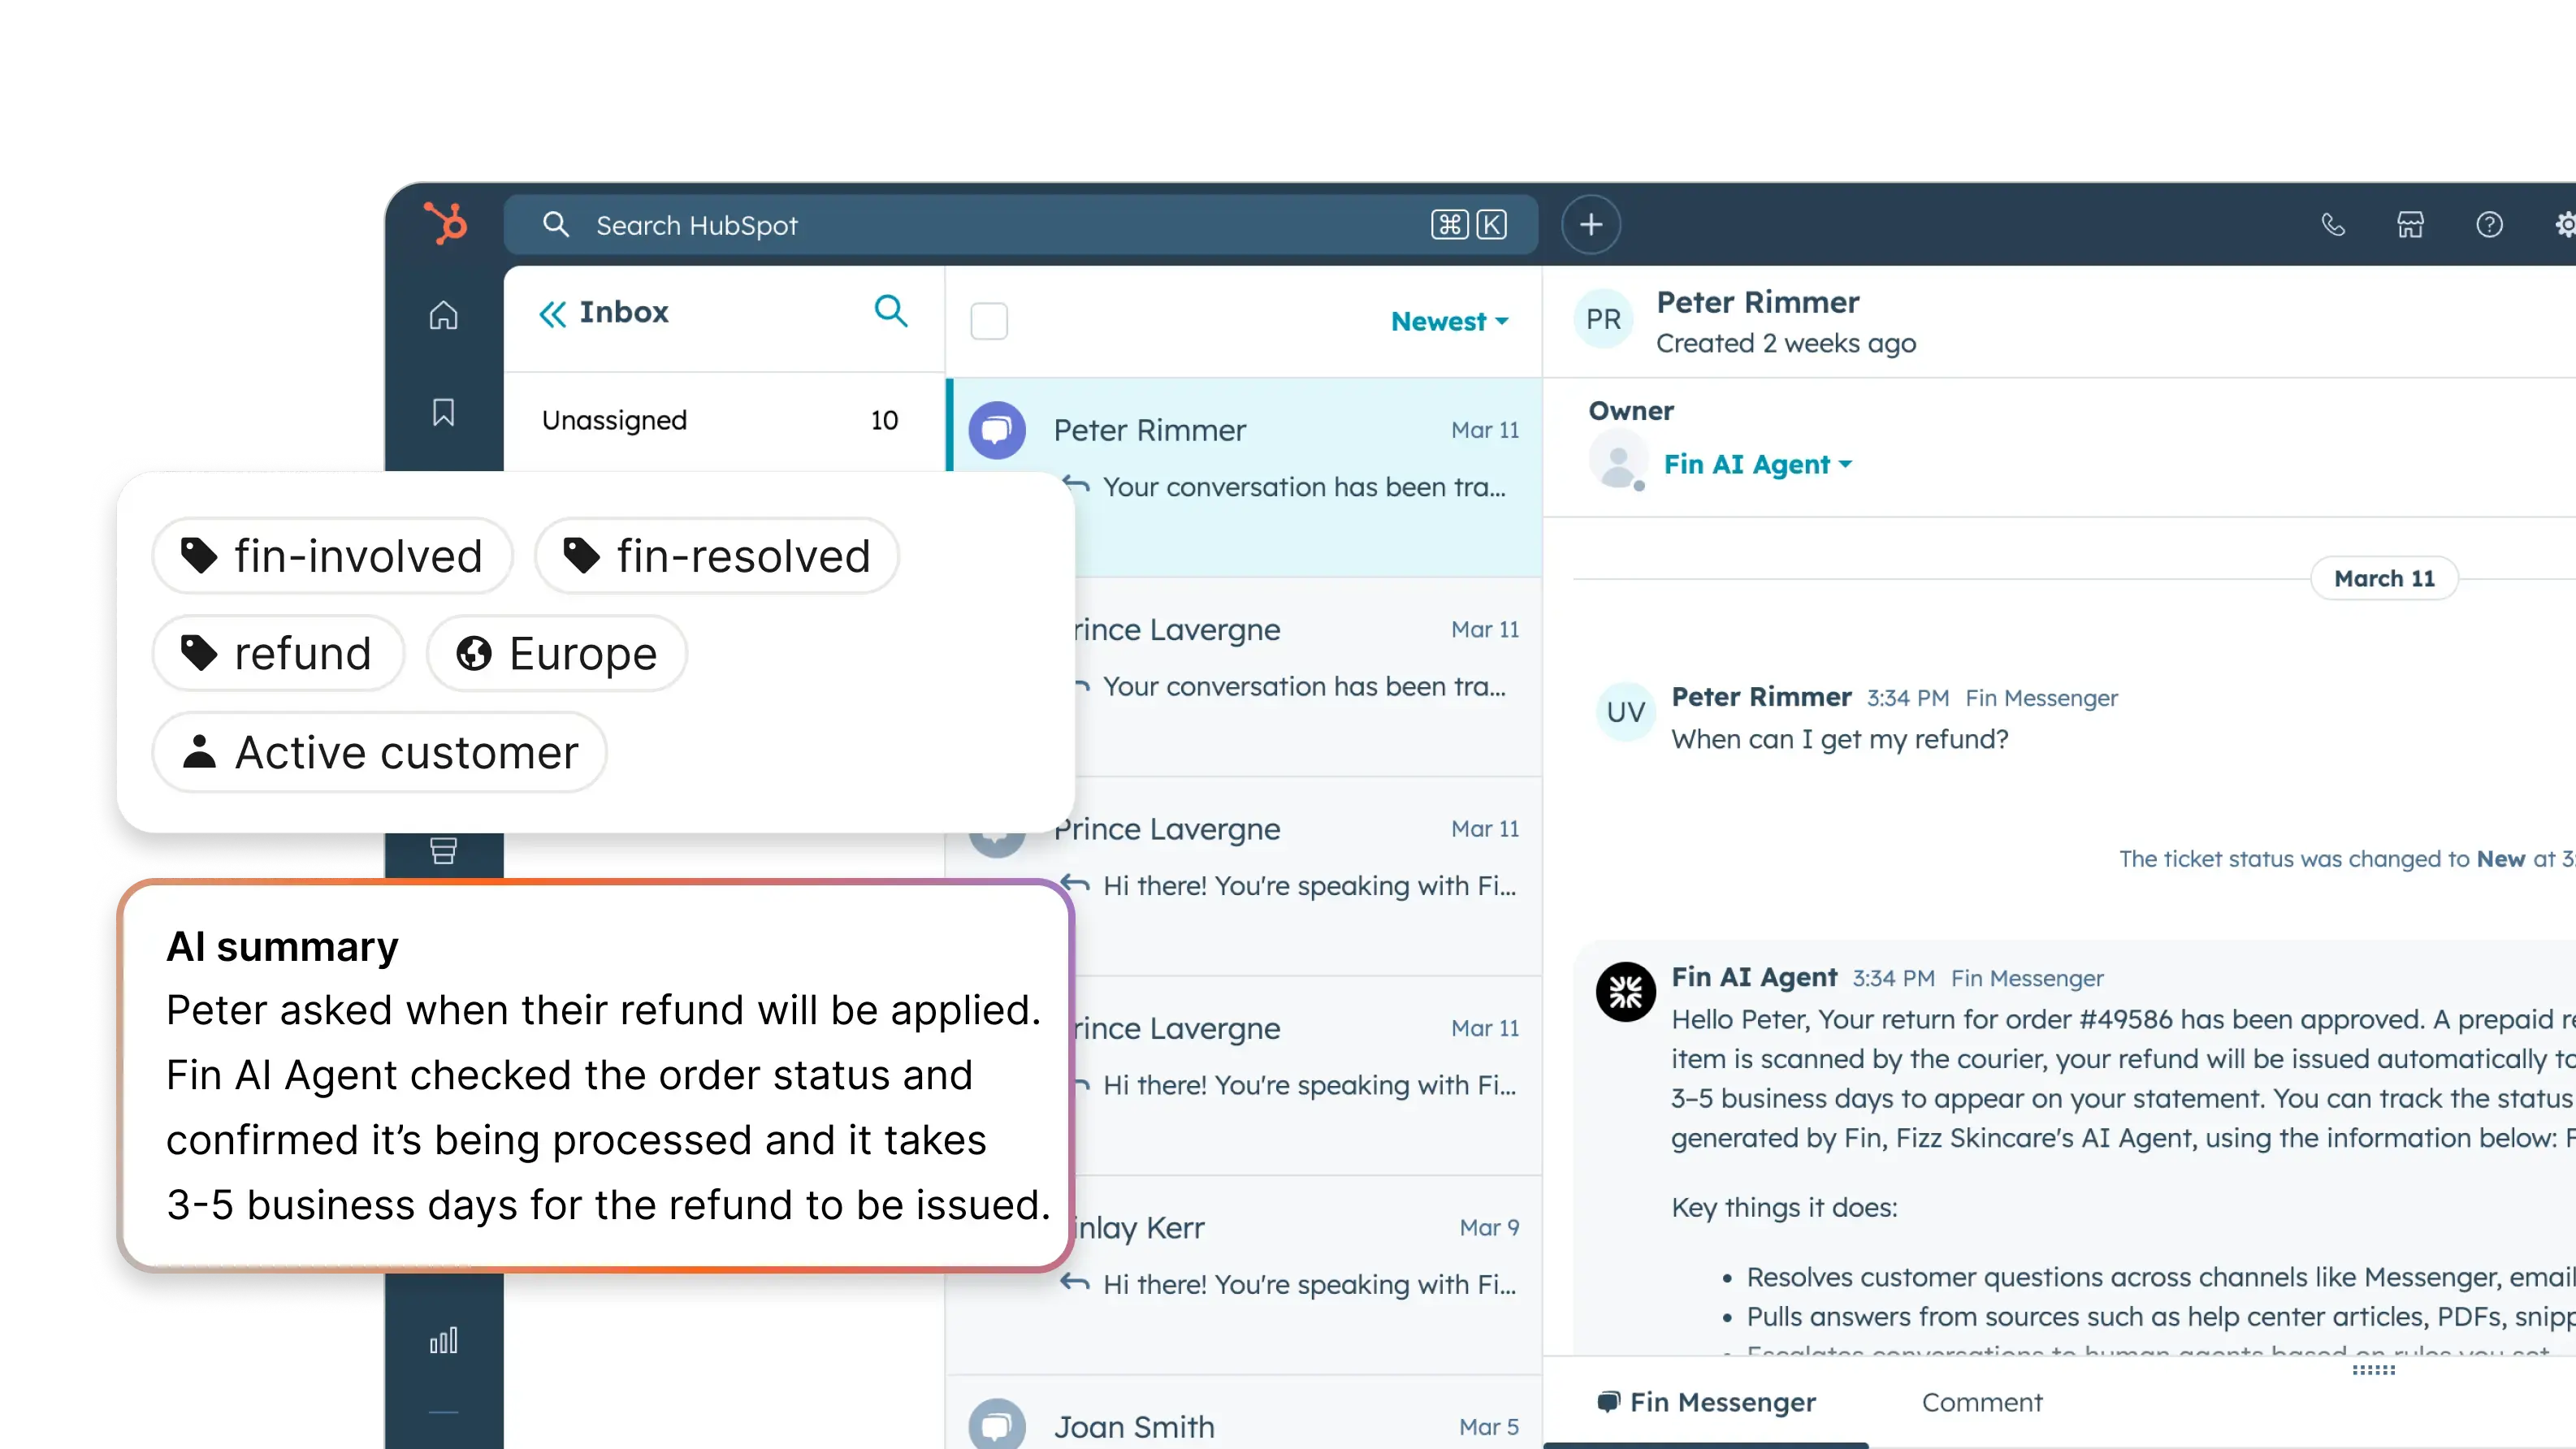2576x1449 pixels.
Task: Click the Active customer tag
Action: pos(379,752)
